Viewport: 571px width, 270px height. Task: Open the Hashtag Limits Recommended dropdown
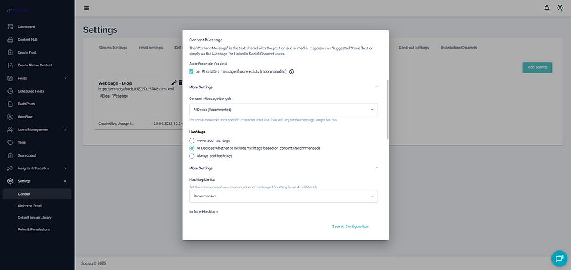click(283, 196)
